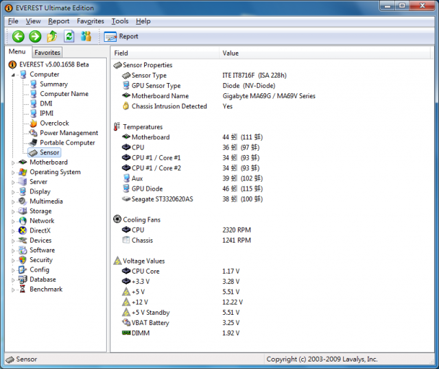Click the IPMI icon in the tree

[x=34, y=113]
